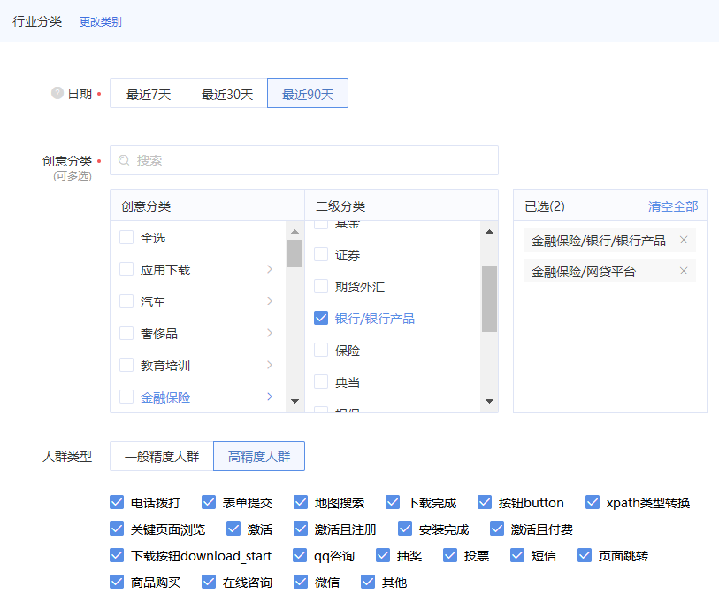The height and width of the screenshot is (602, 719).
Task: Uncheck the 地图搜索 checkbox
Action: tap(301, 502)
